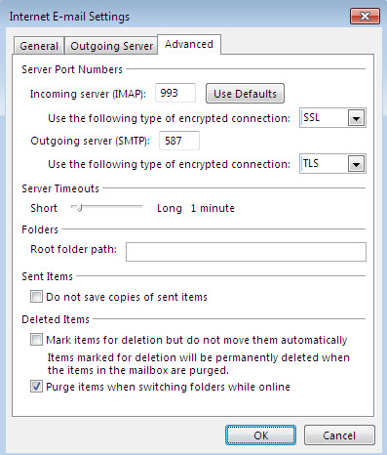Open the Outgoing Server tab
Viewport: 387px width, 455px height.
pyautogui.click(x=111, y=46)
